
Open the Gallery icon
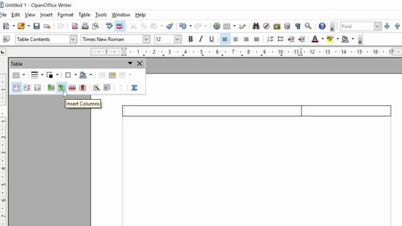click(x=276, y=26)
